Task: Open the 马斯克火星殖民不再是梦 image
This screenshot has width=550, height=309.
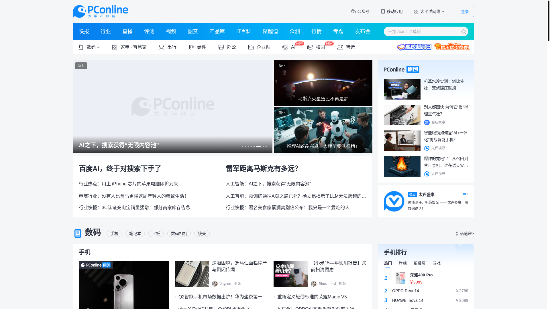Action: coord(323,83)
